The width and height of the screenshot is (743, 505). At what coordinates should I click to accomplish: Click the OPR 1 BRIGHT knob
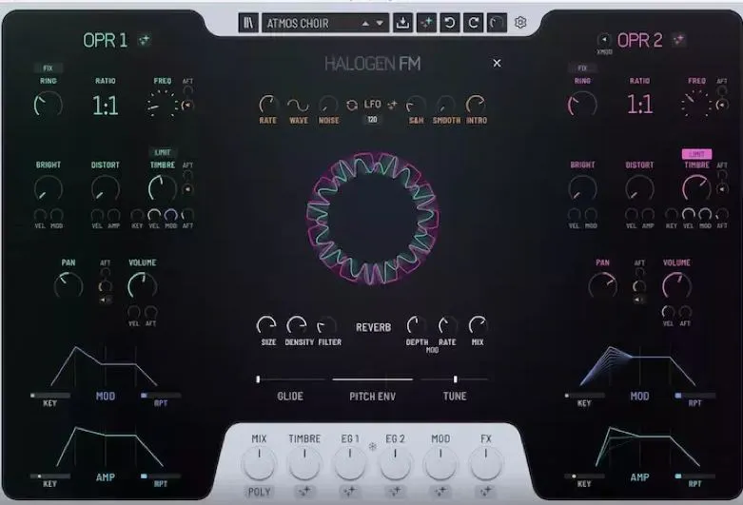click(x=48, y=188)
